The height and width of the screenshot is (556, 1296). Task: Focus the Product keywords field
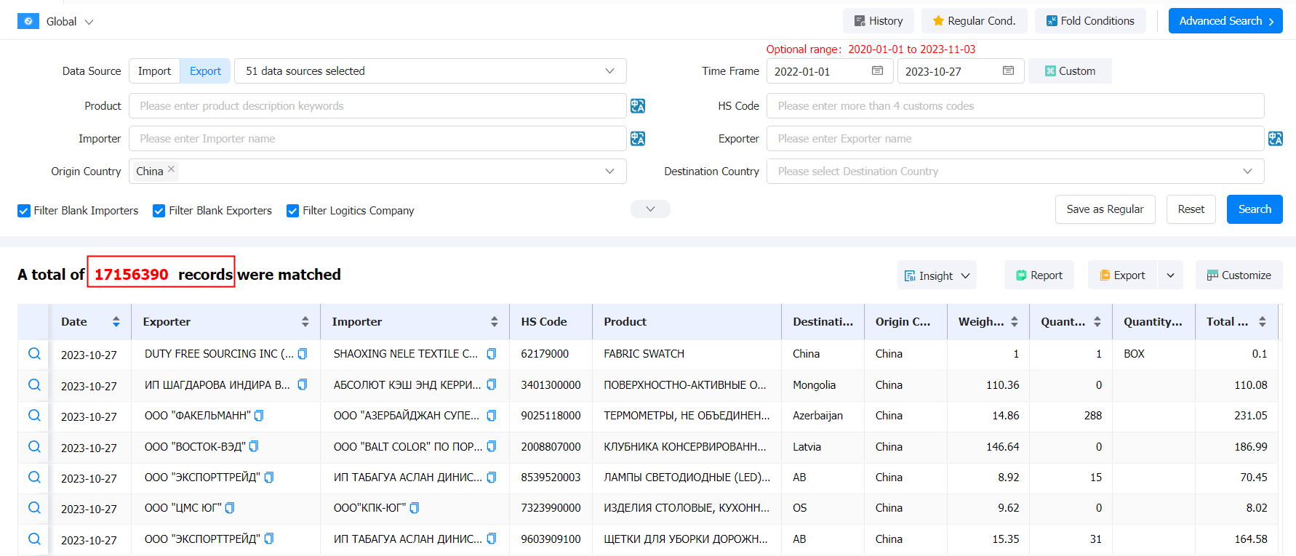tap(377, 106)
